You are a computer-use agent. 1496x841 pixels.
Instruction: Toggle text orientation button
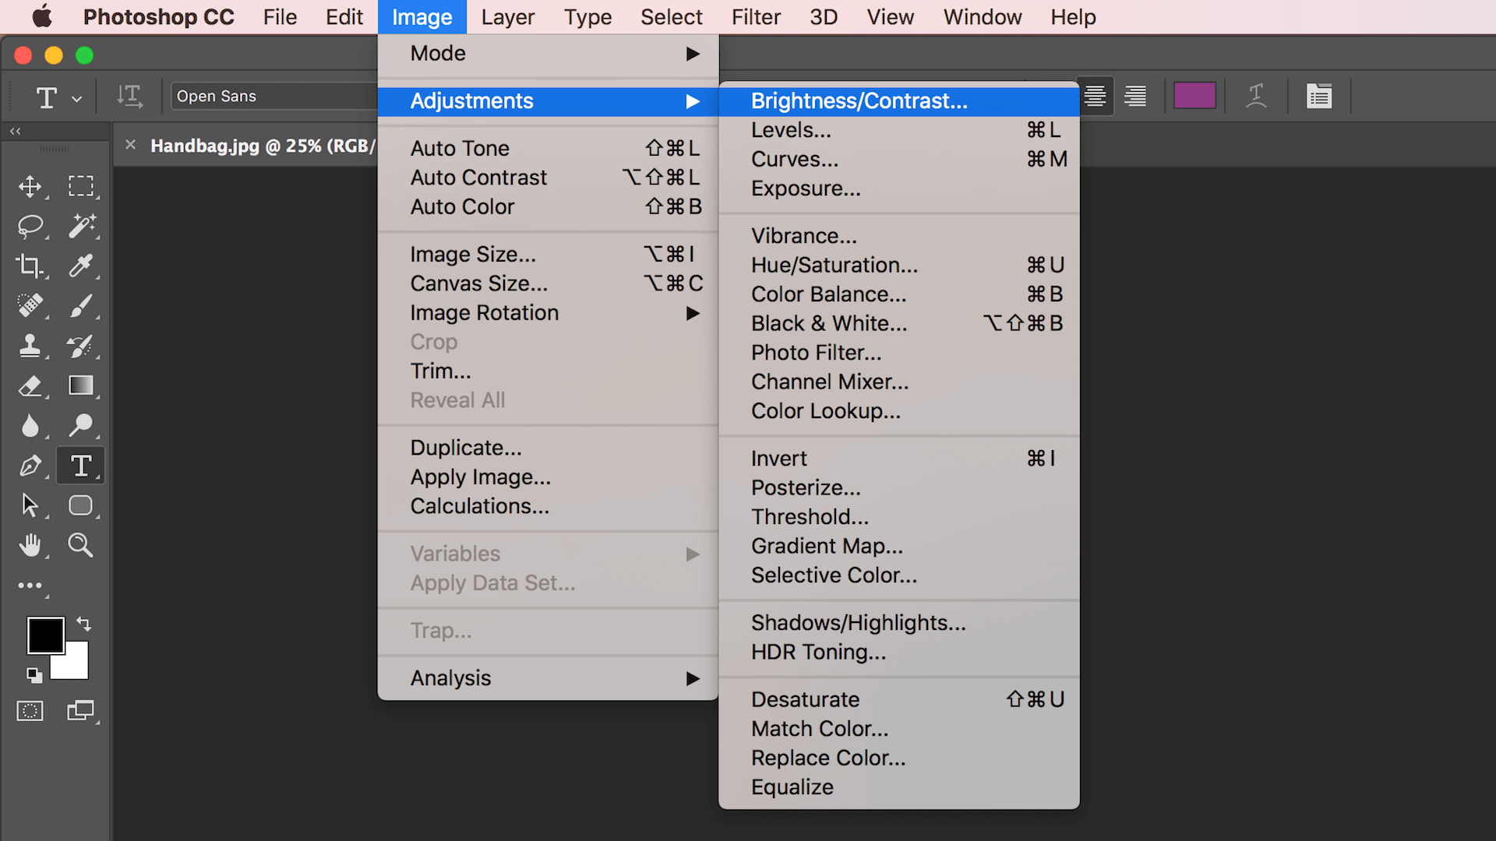coord(129,97)
